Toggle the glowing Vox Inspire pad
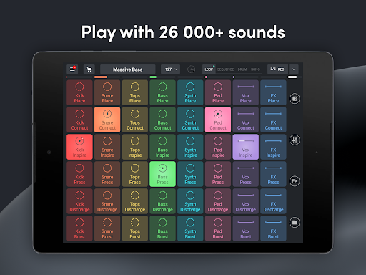Image resolution: width=366 pixels, height=275 pixels. tap(246, 147)
